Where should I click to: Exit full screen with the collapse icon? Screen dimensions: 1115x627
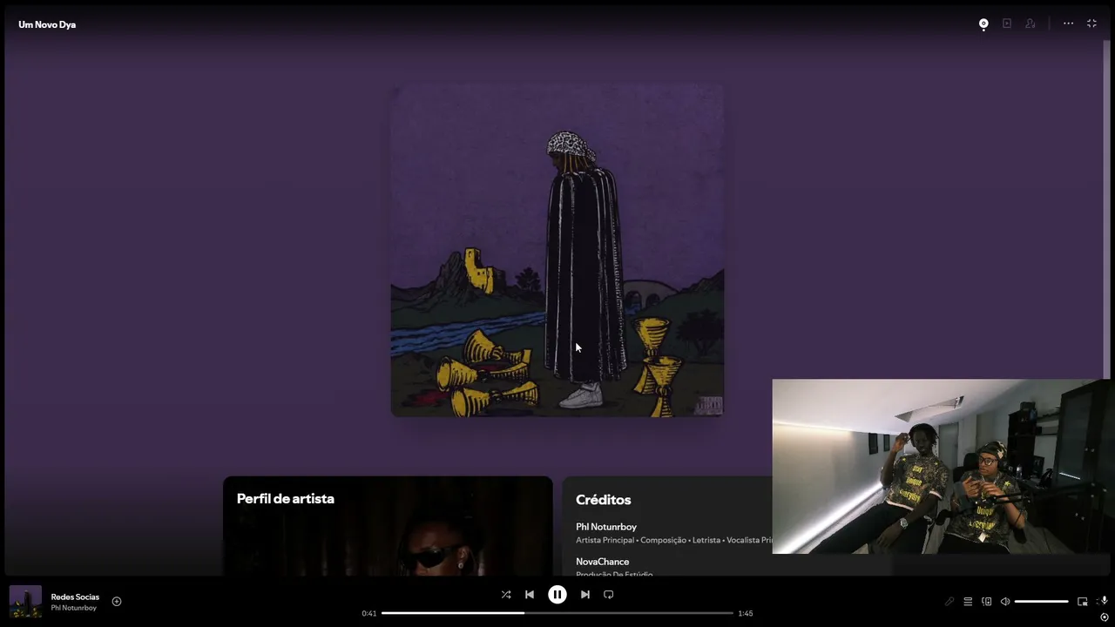point(1091,24)
